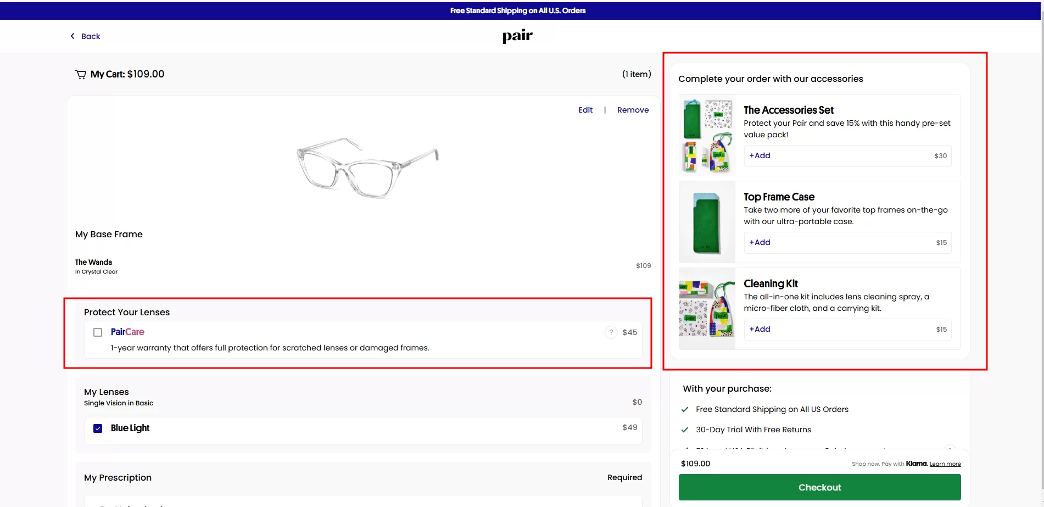Viewport: 1044px width, 507px height.
Task: Enable the PairCare warranty checkbox
Action: pos(98,332)
